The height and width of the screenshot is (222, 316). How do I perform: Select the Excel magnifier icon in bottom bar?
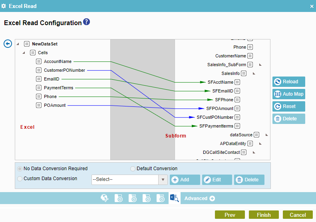174,198
